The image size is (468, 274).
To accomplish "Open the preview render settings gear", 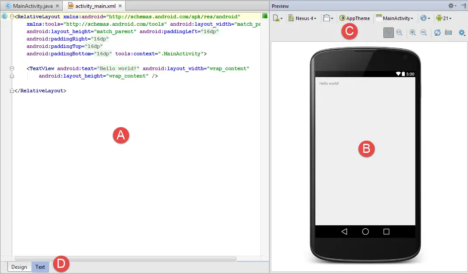I will (x=462, y=33).
